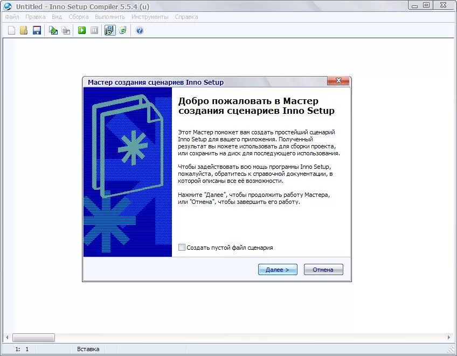Click the Target uninstall toolbar icon
The image size is (457, 356).
(123, 30)
